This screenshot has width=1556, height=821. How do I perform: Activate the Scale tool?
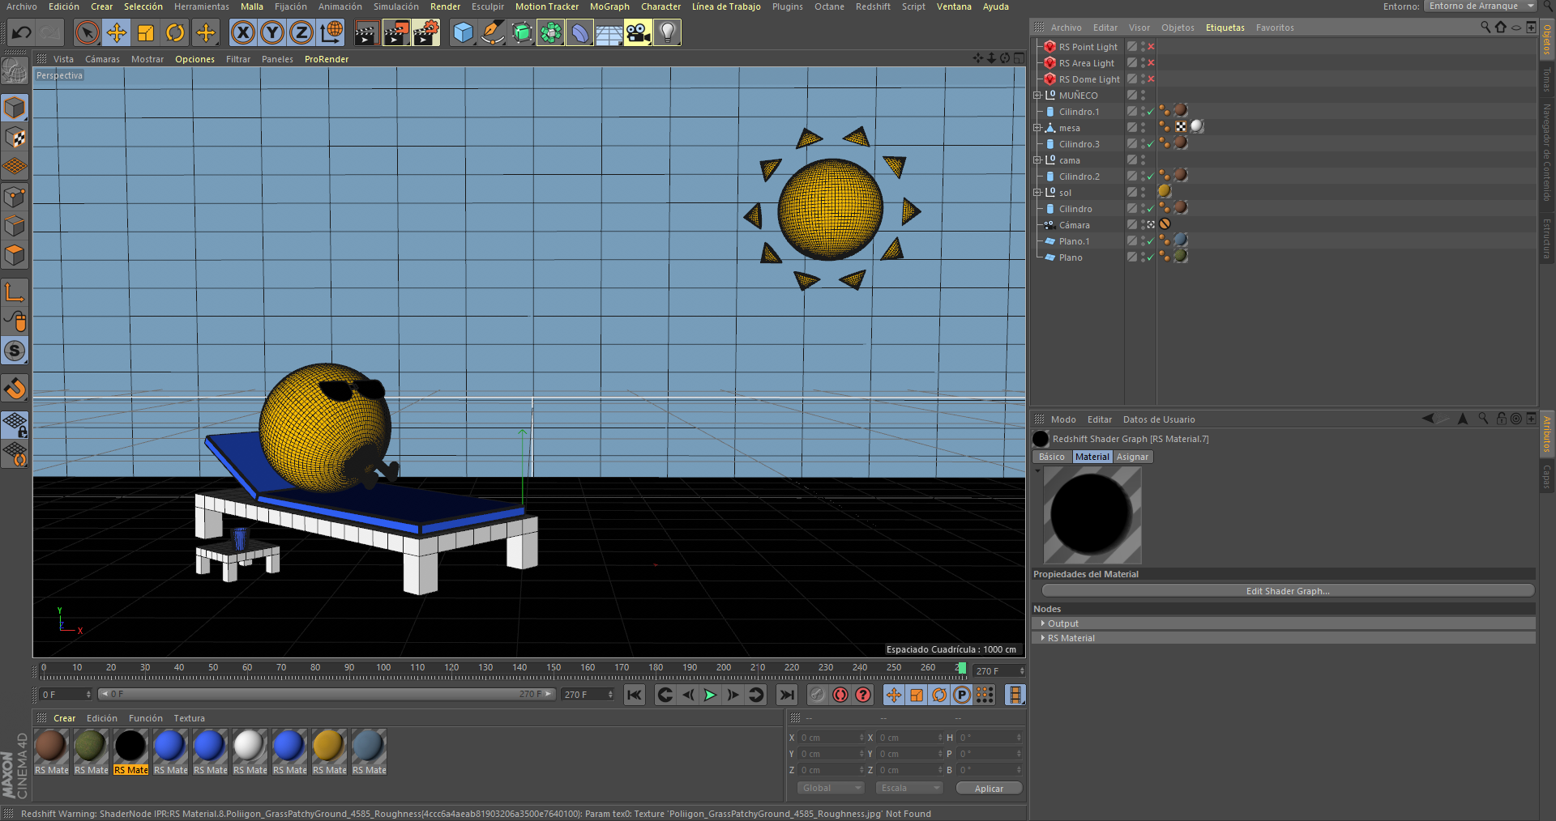(146, 33)
